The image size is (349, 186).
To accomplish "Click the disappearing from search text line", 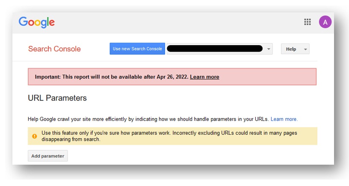I will pyautogui.click(x=71, y=139).
